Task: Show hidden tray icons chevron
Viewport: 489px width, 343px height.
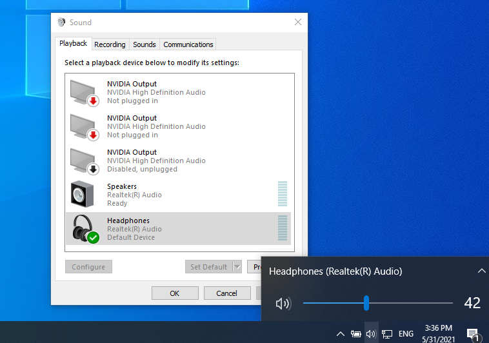Action: pos(341,334)
